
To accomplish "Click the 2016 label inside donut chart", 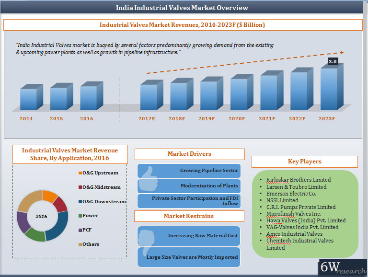I will [41, 217].
